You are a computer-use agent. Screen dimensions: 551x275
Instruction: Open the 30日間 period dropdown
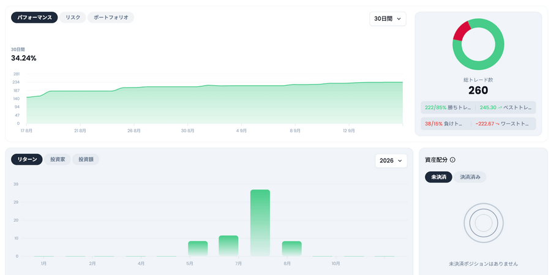point(388,19)
